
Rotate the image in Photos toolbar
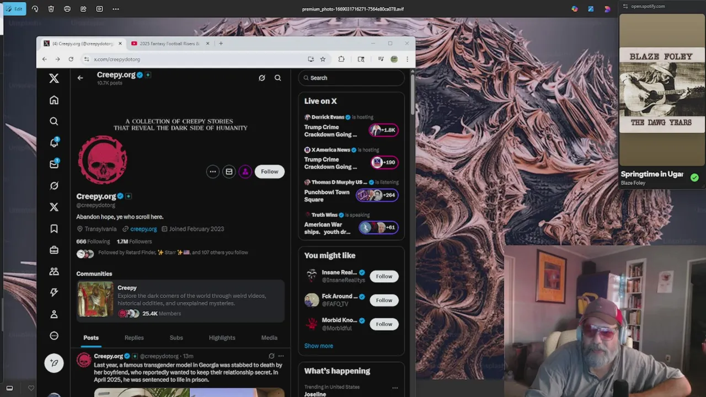(35, 9)
